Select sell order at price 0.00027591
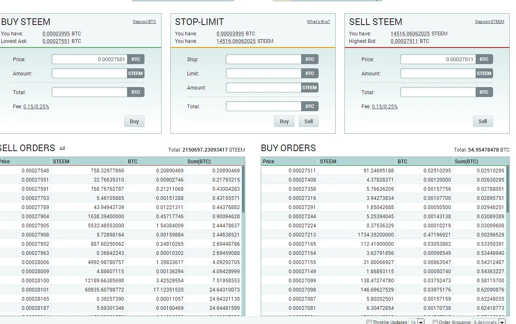Image resolution: width=516 pixels, height=324 pixels. click(120, 189)
